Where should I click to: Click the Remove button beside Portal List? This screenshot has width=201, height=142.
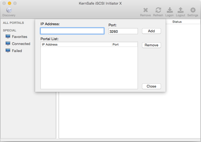pos(151,45)
